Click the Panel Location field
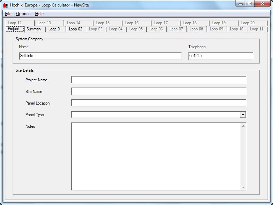The image size is (273, 205). [159, 103]
